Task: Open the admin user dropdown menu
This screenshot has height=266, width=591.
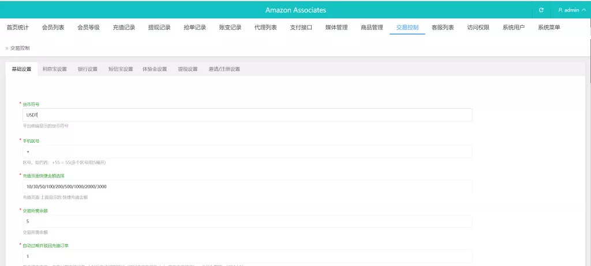Action: (571, 10)
